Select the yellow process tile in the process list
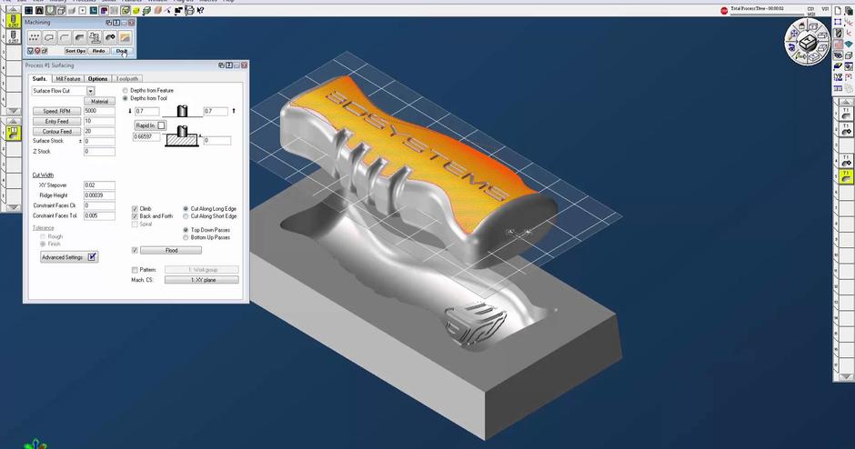This screenshot has height=449, width=855. [13, 133]
